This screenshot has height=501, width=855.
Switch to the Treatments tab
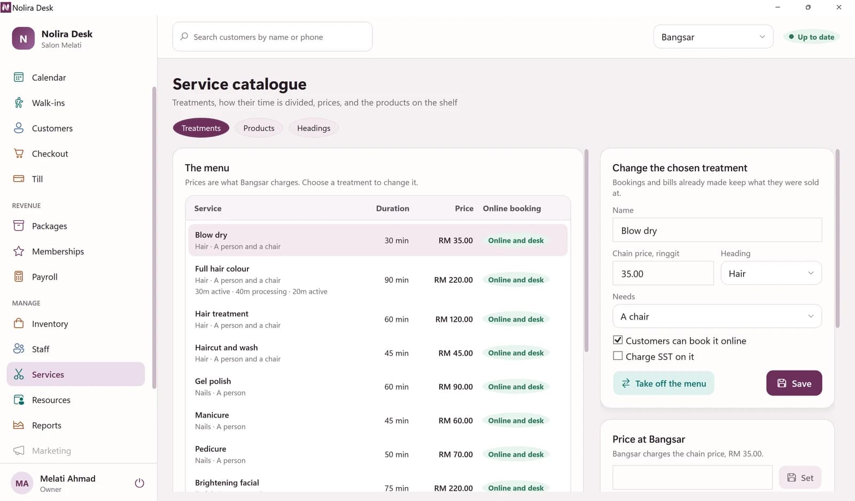click(x=201, y=128)
